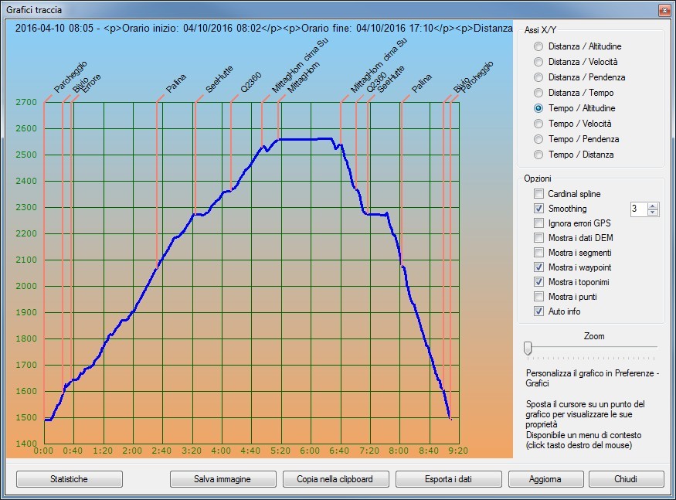
Task: Choose Tempo / Distanza radio button
Action: click(538, 155)
